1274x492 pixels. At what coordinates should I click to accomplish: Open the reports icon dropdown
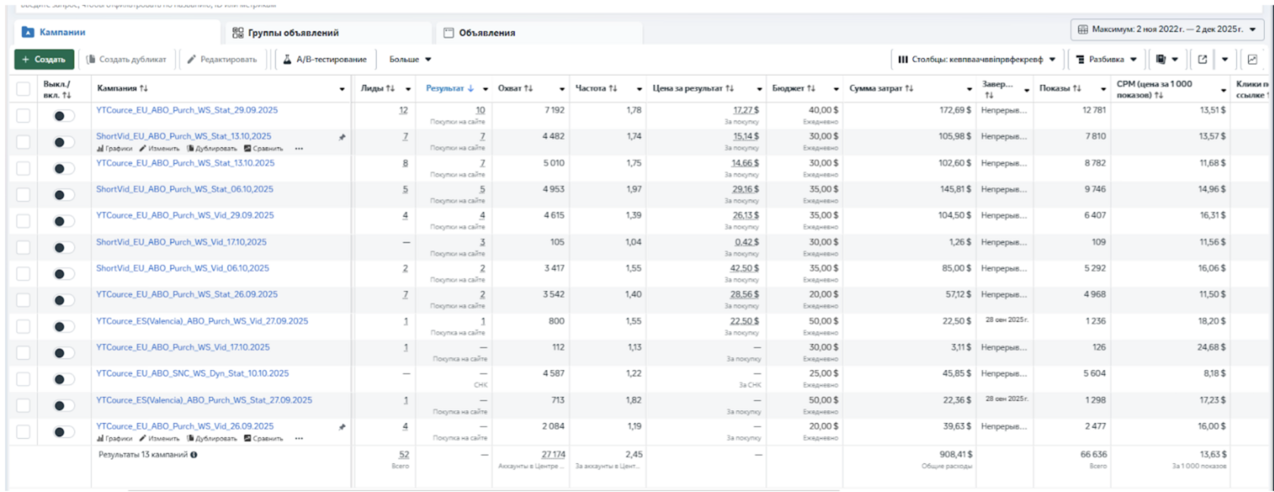[1166, 59]
